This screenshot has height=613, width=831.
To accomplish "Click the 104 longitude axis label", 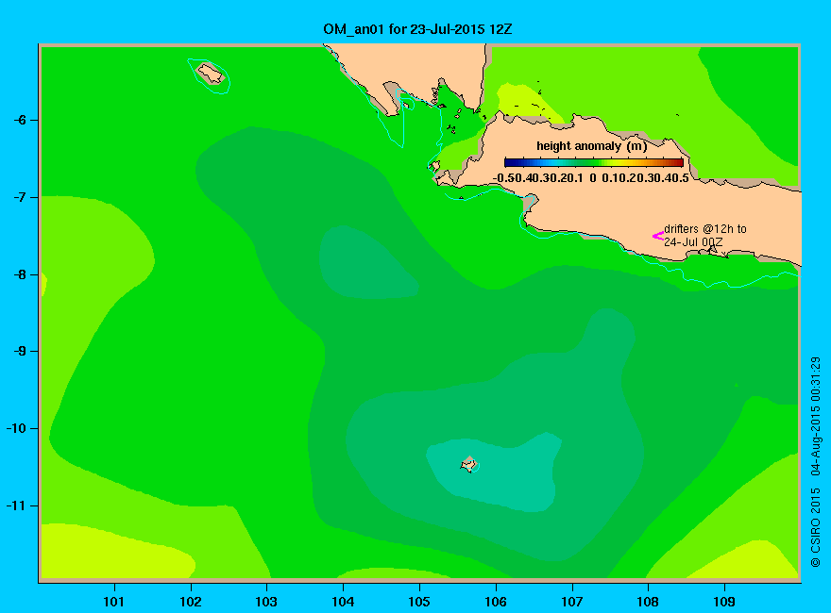I will [343, 602].
